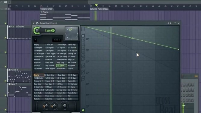The width and height of the screenshot is (201, 113).
Task: Click the green time clock icon
Action: click(x=53, y=30)
